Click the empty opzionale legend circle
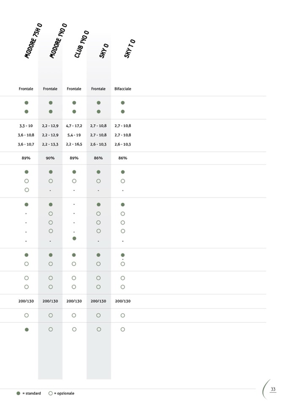This screenshot has height=405, width=286. tap(51, 393)
